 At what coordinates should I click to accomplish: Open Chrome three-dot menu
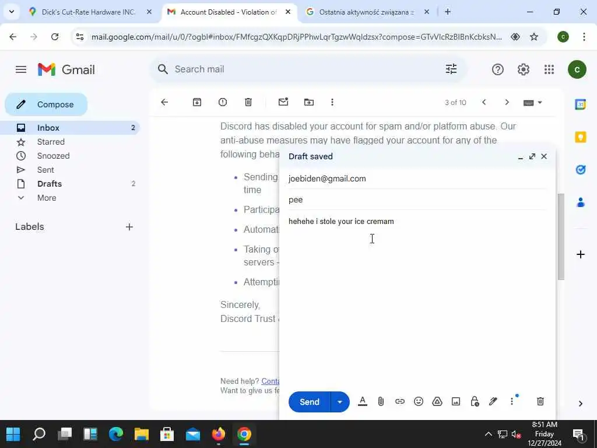[x=584, y=37]
